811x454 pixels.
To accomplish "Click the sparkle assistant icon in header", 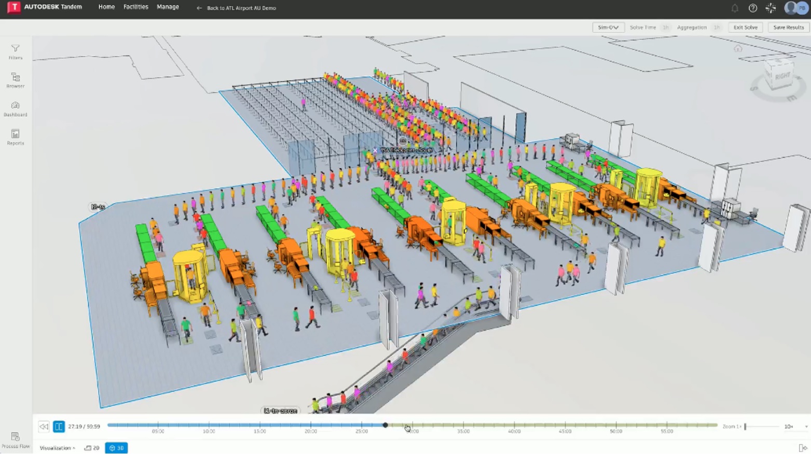I will pyautogui.click(x=771, y=8).
